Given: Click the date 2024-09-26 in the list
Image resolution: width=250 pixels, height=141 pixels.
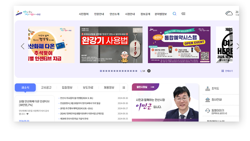Looking at the screenshot, I should [x=123, y=113].
